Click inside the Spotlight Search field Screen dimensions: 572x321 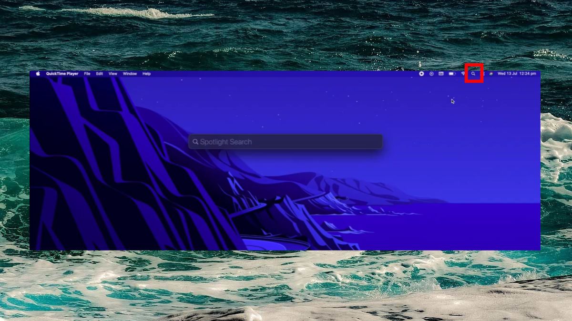click(x=286, y=142)
